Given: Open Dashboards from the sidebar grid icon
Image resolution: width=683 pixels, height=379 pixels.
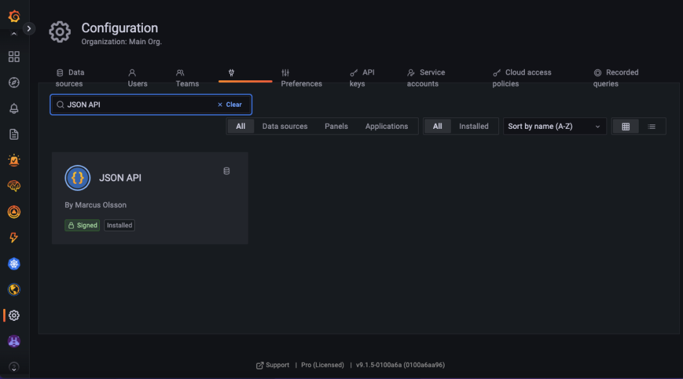Looking at the screenshot, I should (x=14, y=57).
